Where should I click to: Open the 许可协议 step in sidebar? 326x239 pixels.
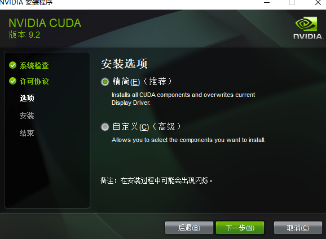coord(34,81)
